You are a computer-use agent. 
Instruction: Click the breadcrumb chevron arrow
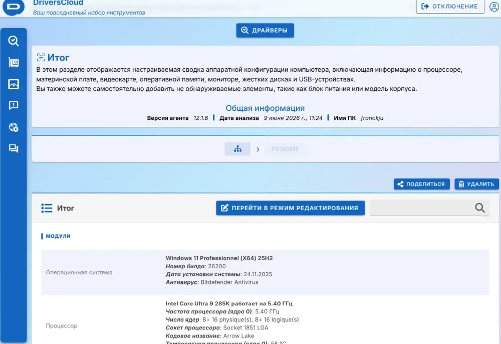pyautogui.click(x=258, y=149)
